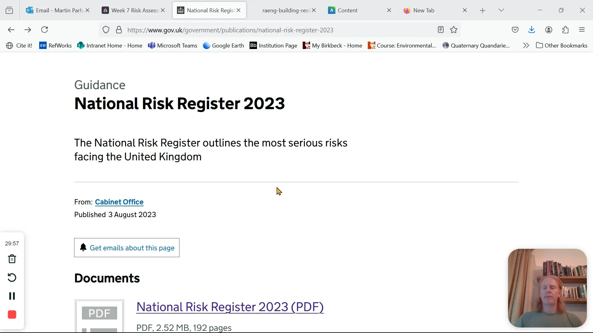The width and height of the screenshot is (593, 333).
Task: Pause the screen recording
Action: click(12, 296)
